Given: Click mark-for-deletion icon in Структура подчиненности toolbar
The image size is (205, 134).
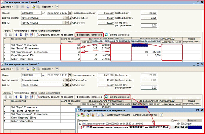Looking at the screenshot, I should coord(83,115).
